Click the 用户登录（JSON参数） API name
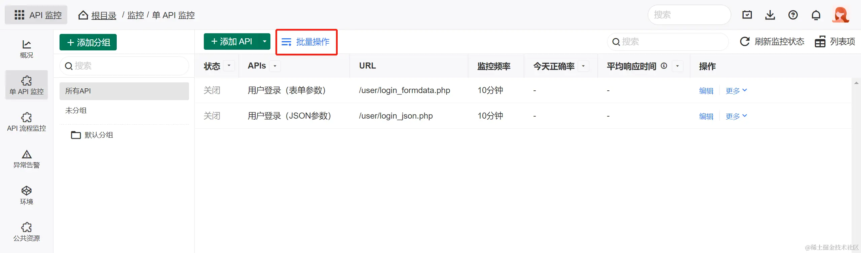Screen dimensions: 861x253 pyautogui.click(x=290, y=116)
